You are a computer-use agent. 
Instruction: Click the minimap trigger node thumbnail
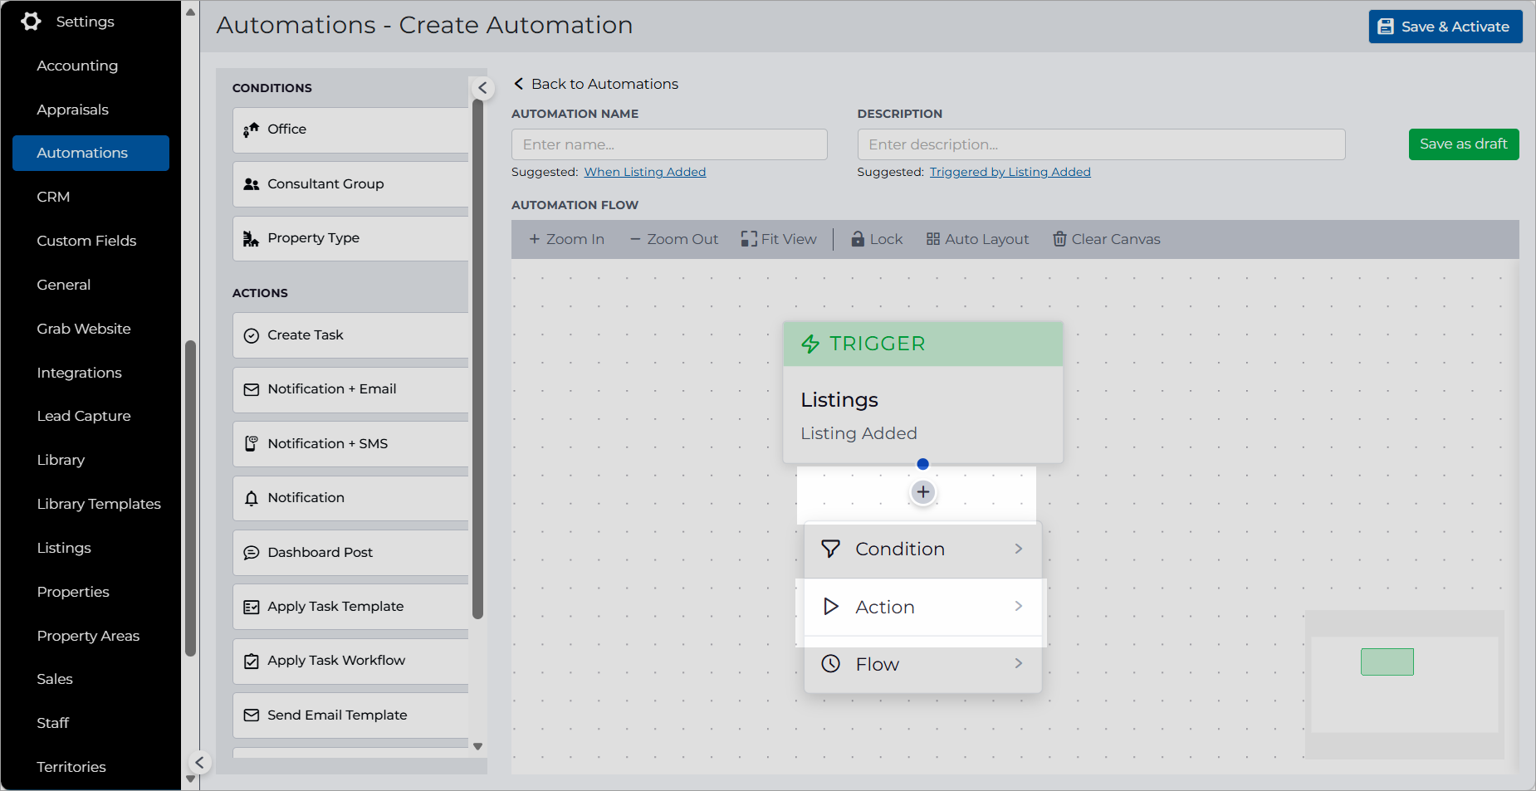click(x=1387, y=662)
